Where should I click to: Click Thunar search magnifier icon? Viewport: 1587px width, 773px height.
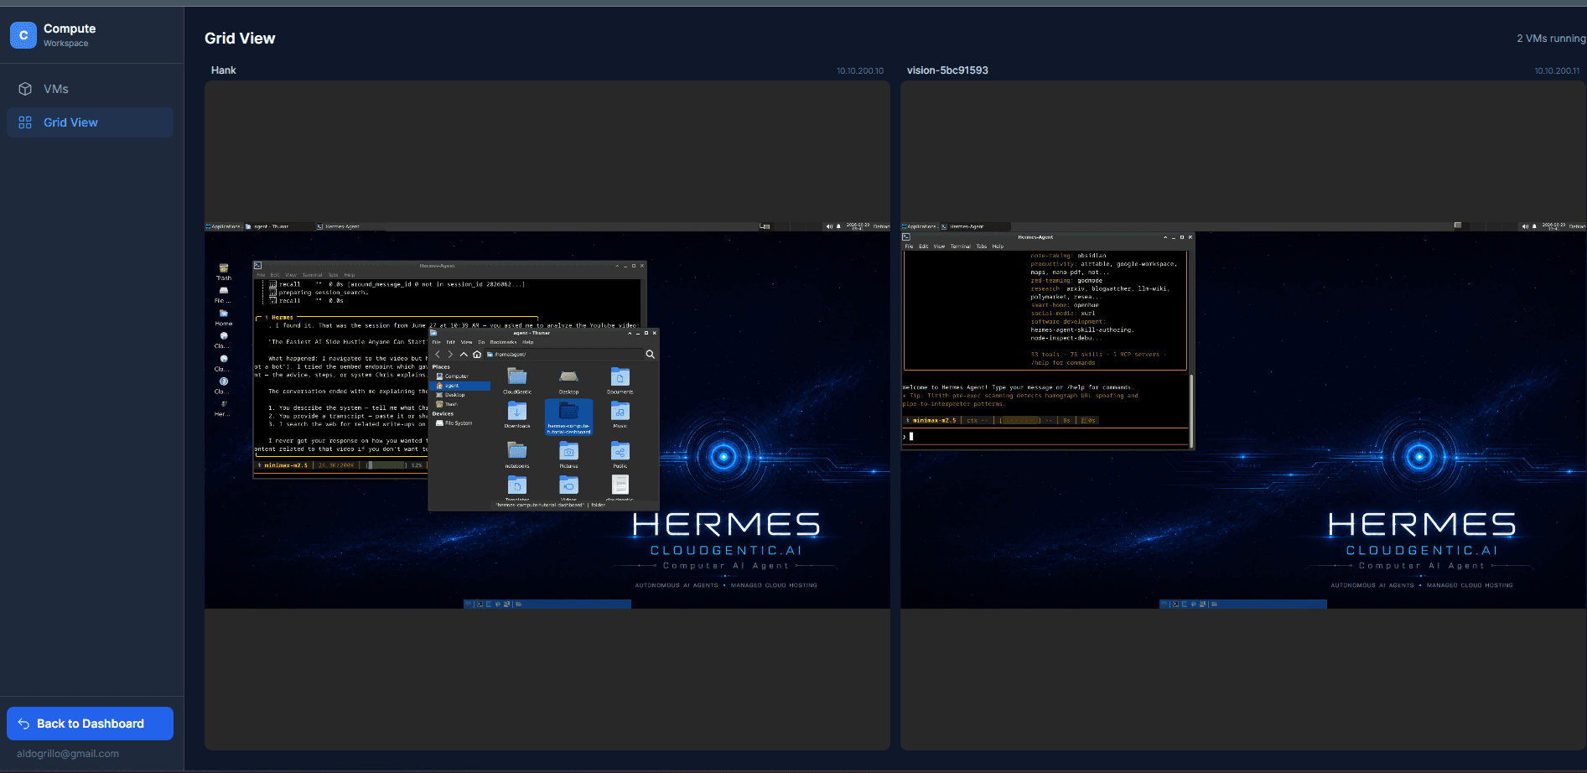(x=650, y=355)
